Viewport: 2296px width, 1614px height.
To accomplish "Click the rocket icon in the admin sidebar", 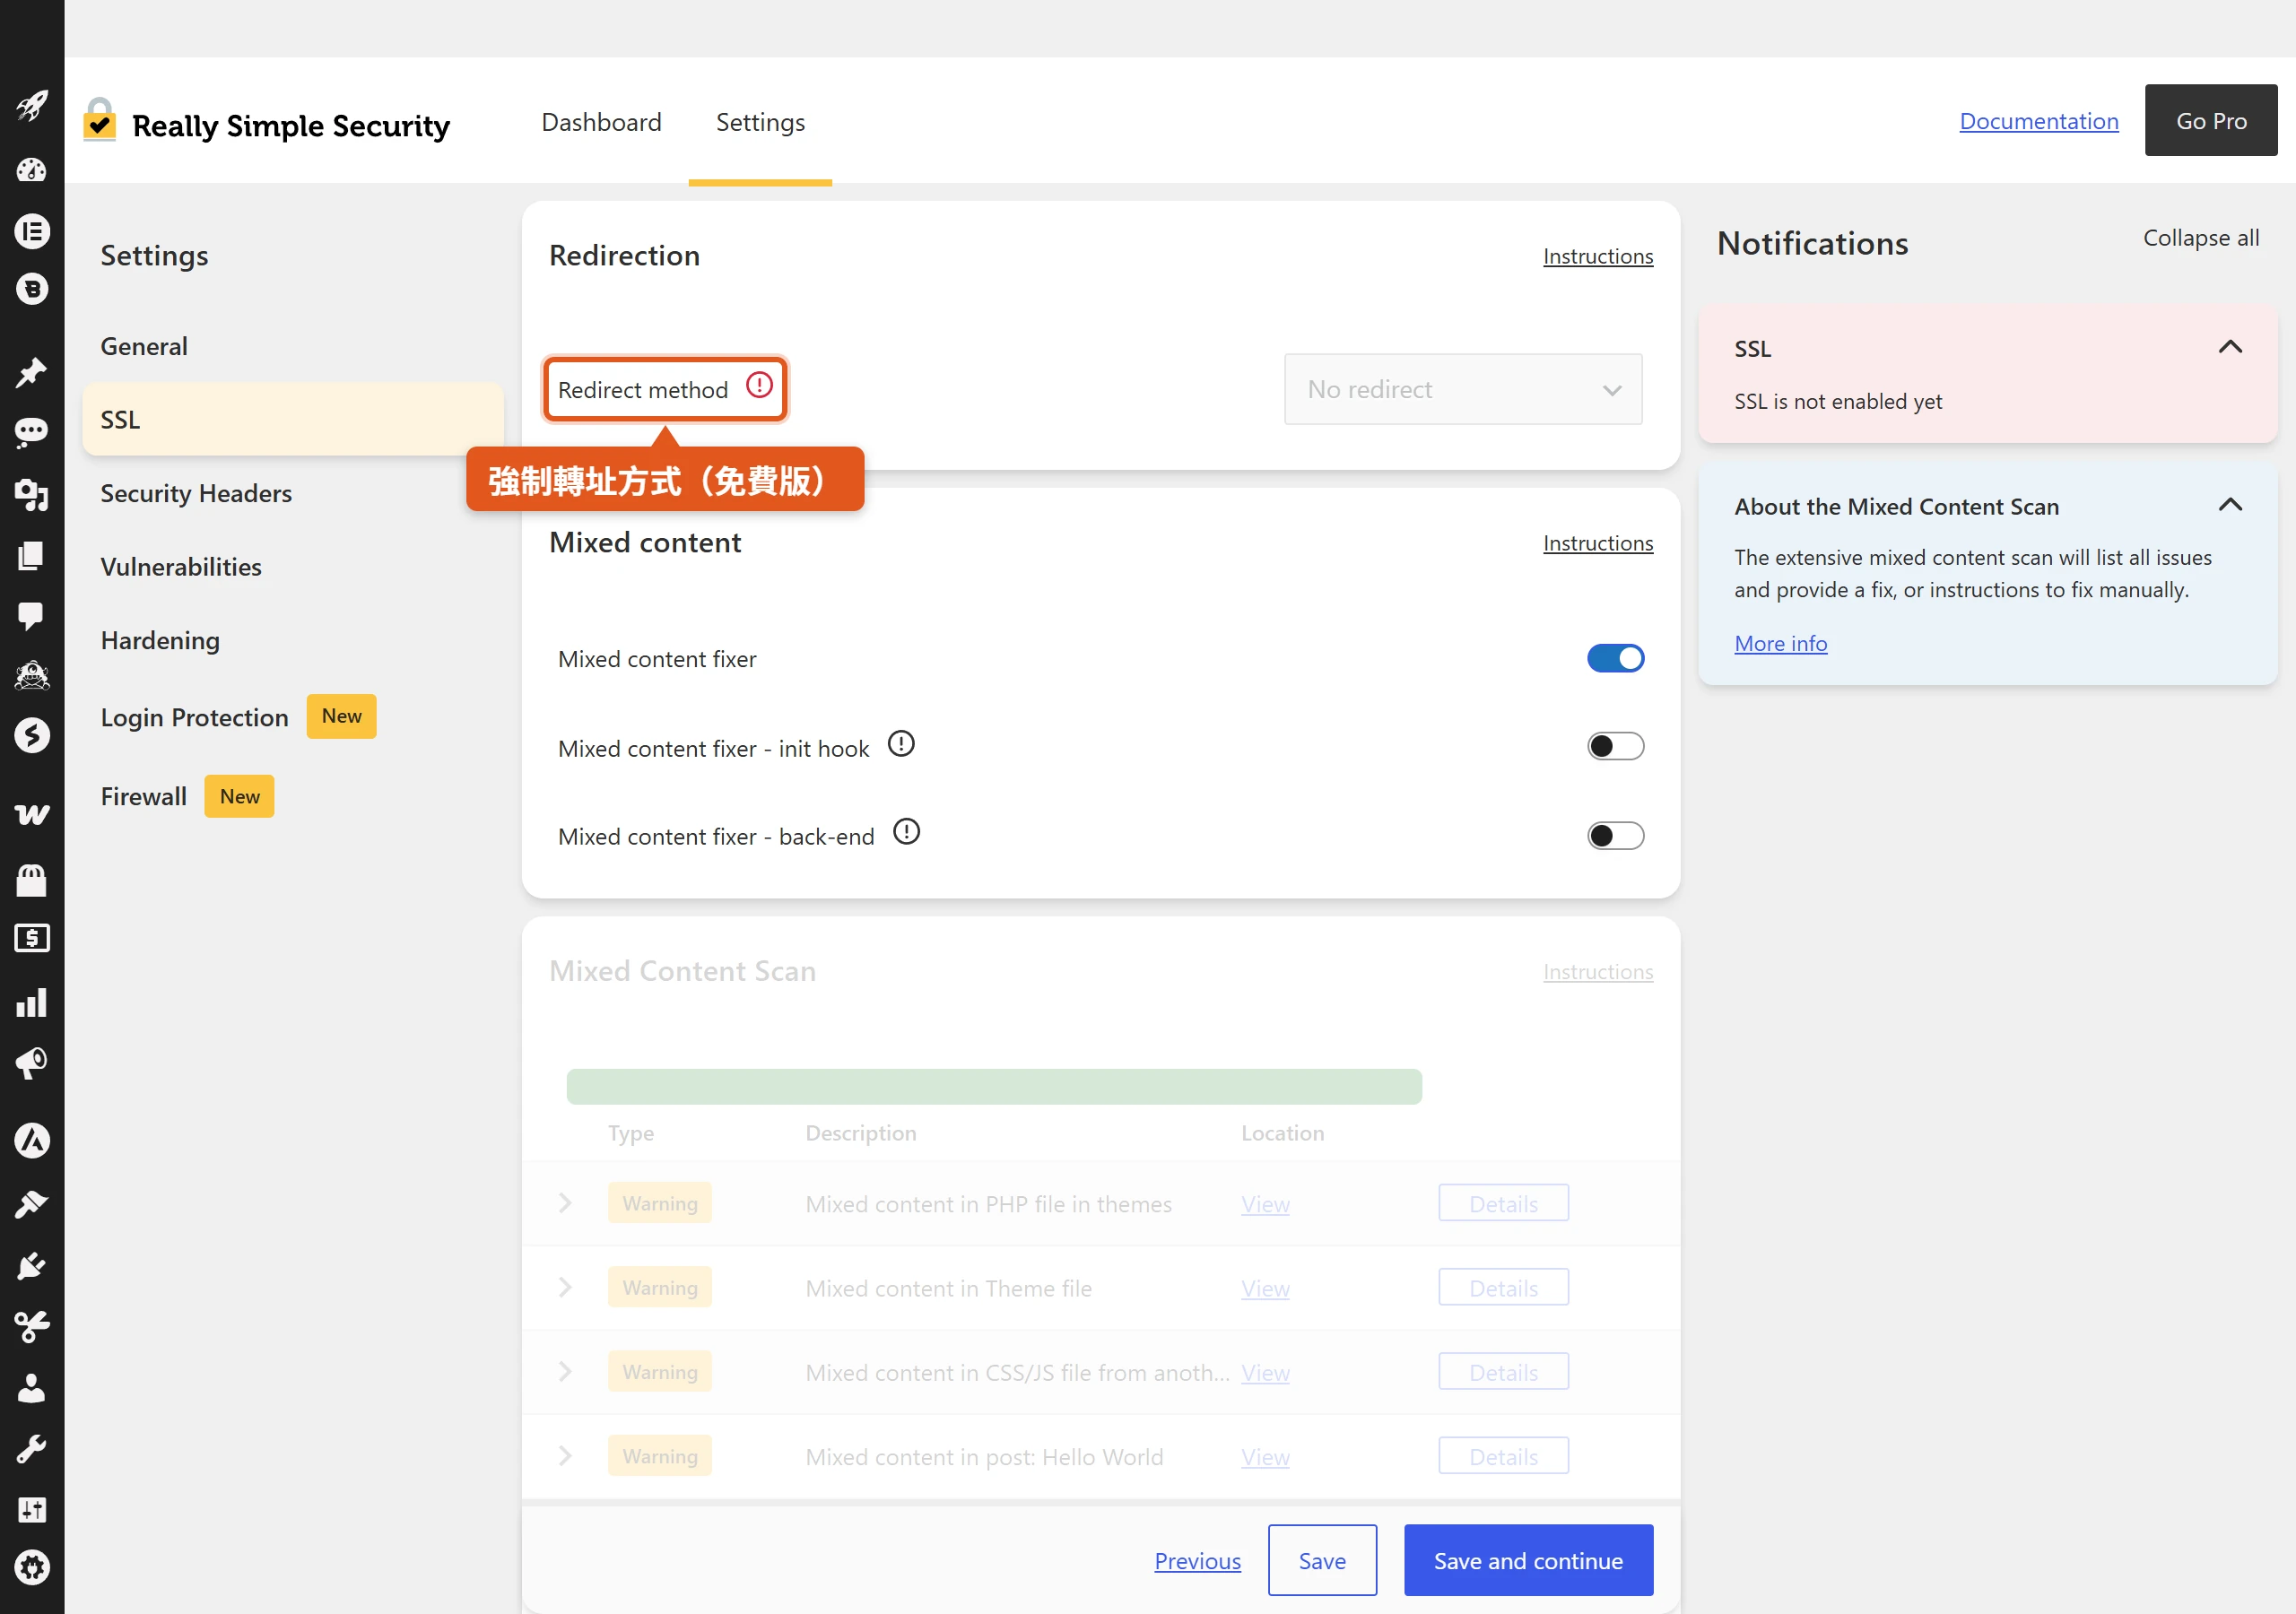I will 32,105.
